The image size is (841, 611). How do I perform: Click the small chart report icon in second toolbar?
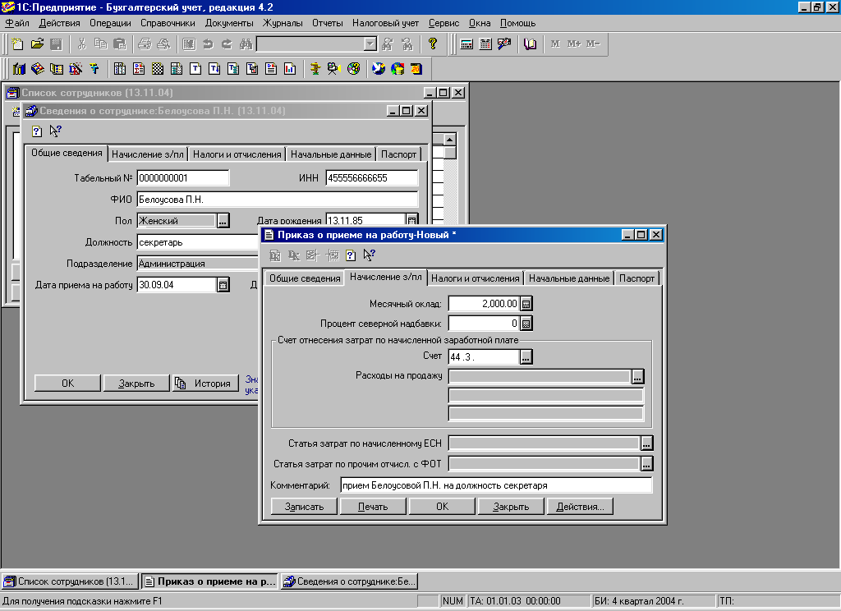[290, 69]
